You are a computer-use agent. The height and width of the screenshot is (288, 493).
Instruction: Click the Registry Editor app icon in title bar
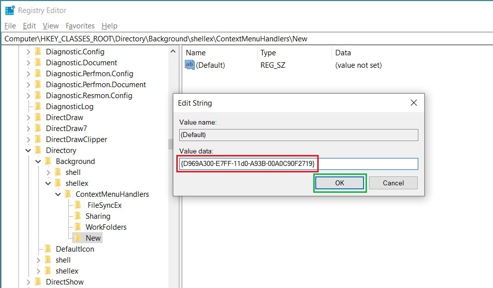tap(10, 10)
